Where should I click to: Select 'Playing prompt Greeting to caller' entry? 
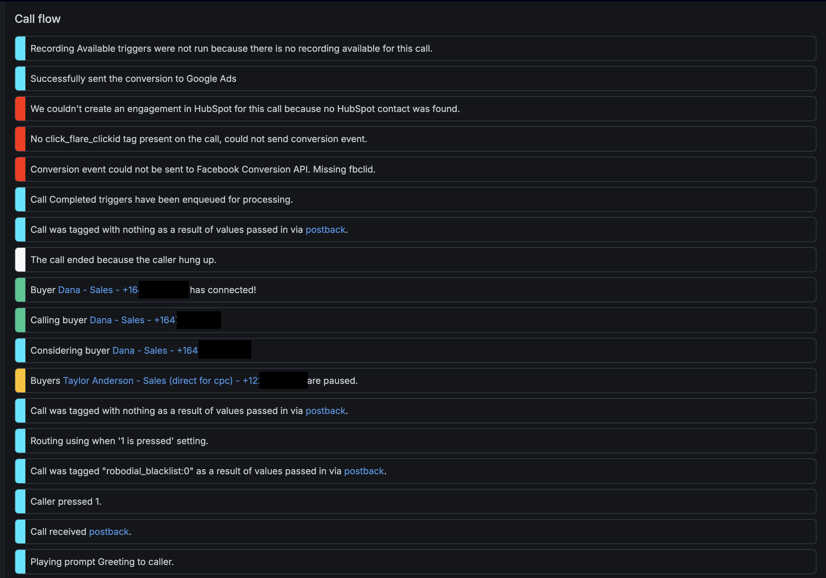(102, 562)
